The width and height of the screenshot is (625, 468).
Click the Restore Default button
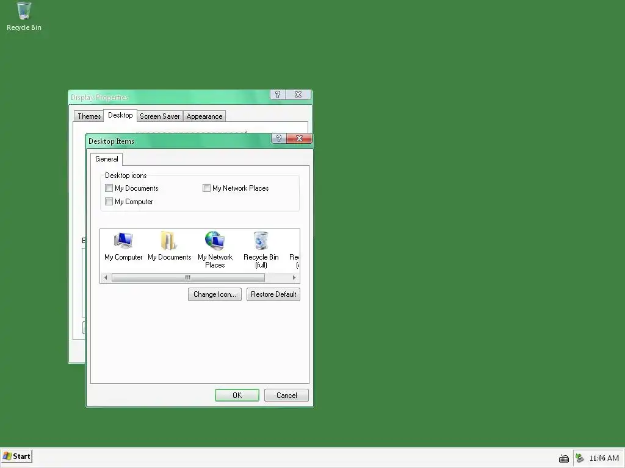(x=273, y=294)
